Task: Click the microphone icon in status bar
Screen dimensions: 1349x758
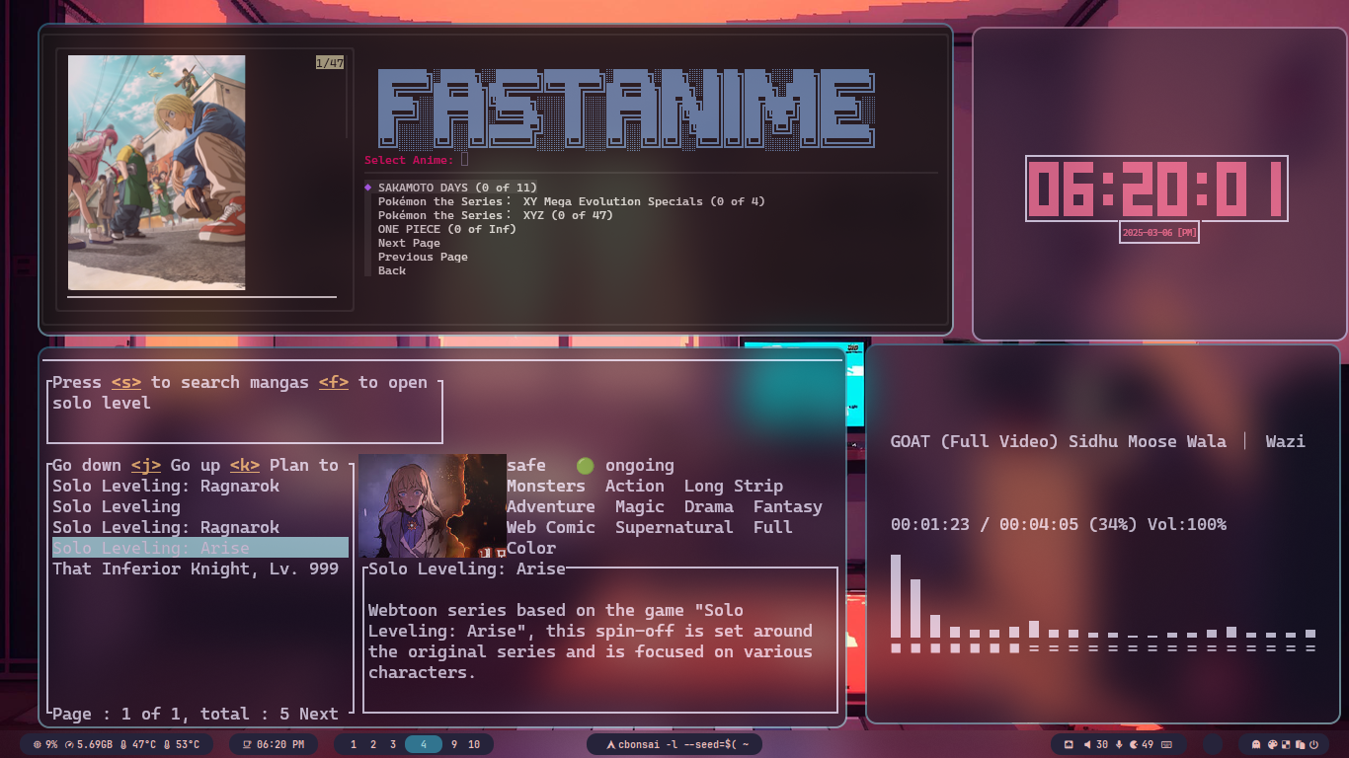Action: 1119,744
